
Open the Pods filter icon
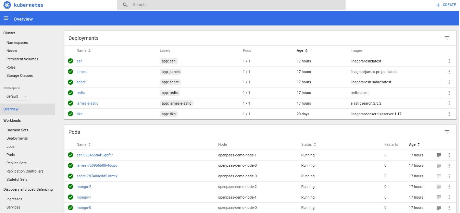coord(447,132)
